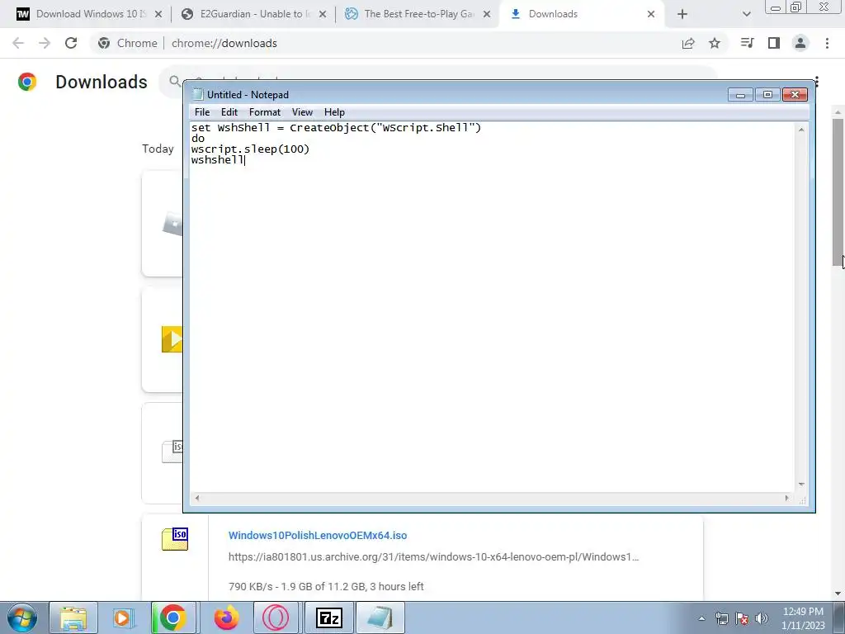The height and width of the screenshot is (634, 845).
Task: Close the Download Windows 10 ISO tab
Action: (x=158, y=14)
